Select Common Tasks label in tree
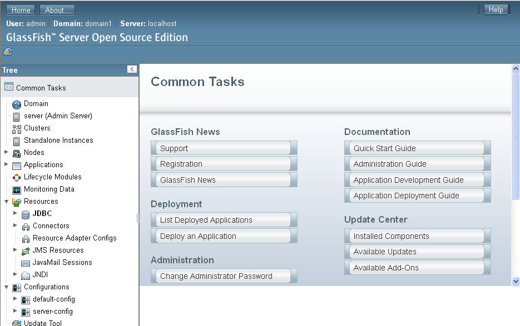Screen dimensions: 520x326 click(41, 88)
